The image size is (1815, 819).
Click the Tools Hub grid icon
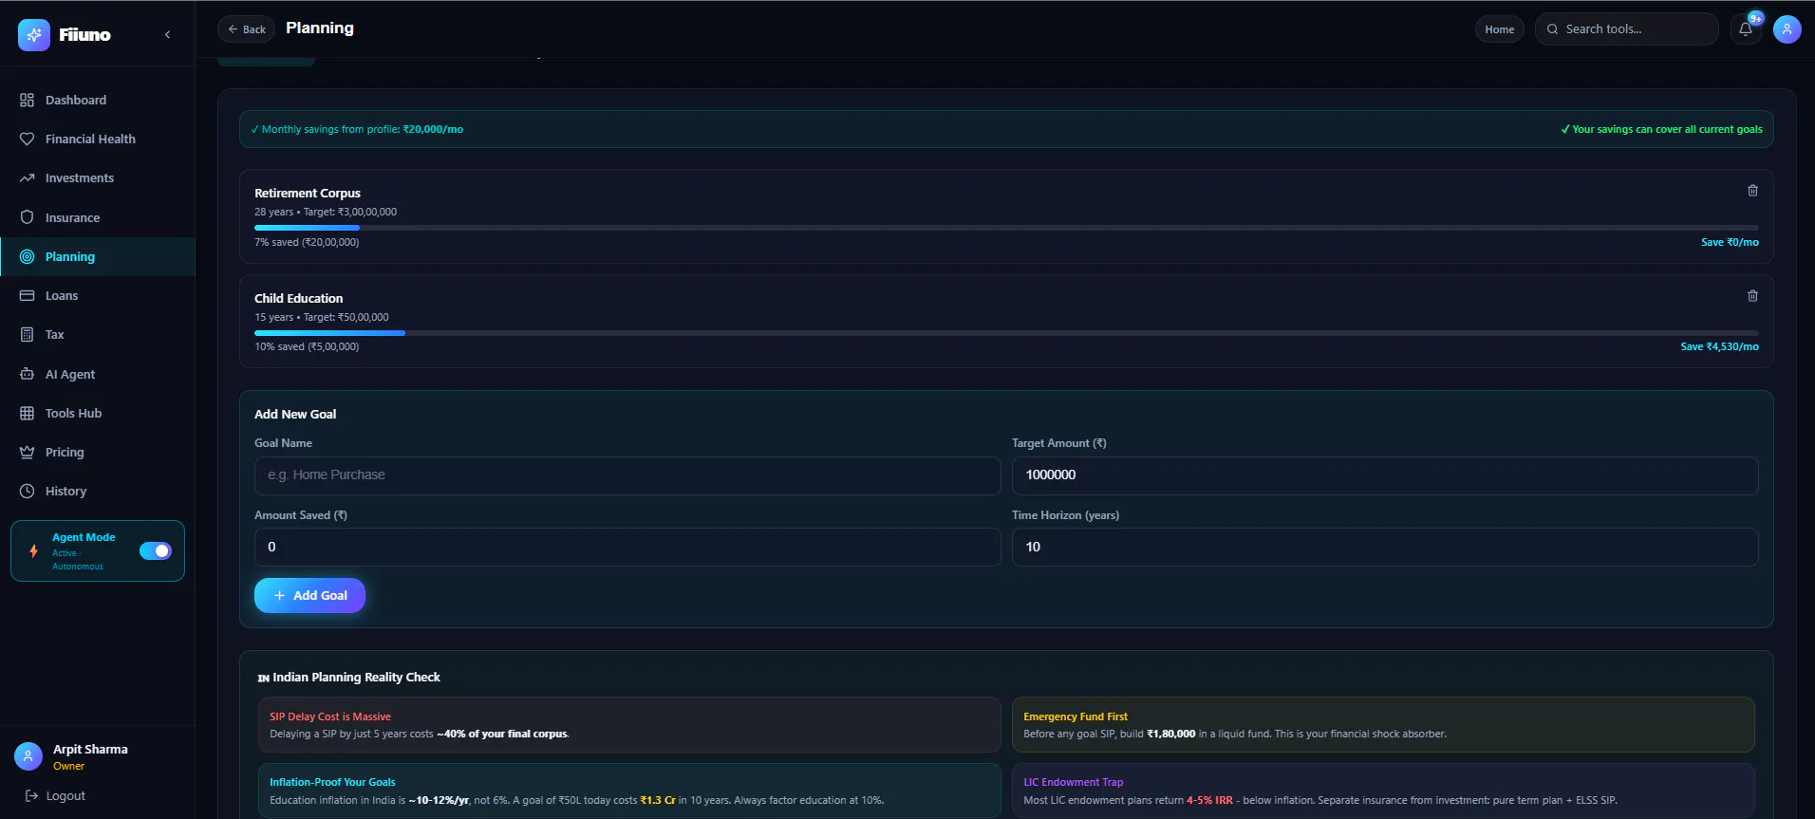[27, 413]
